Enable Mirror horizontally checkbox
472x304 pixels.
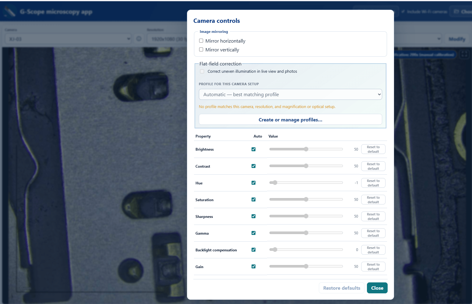[x=201, y=41]
